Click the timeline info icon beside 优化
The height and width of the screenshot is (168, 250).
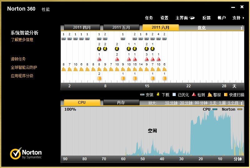(x=242, y=28)
